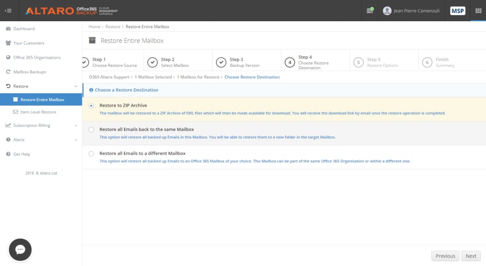Click the Mailbox Backups refresh icon

coord(9,71)
